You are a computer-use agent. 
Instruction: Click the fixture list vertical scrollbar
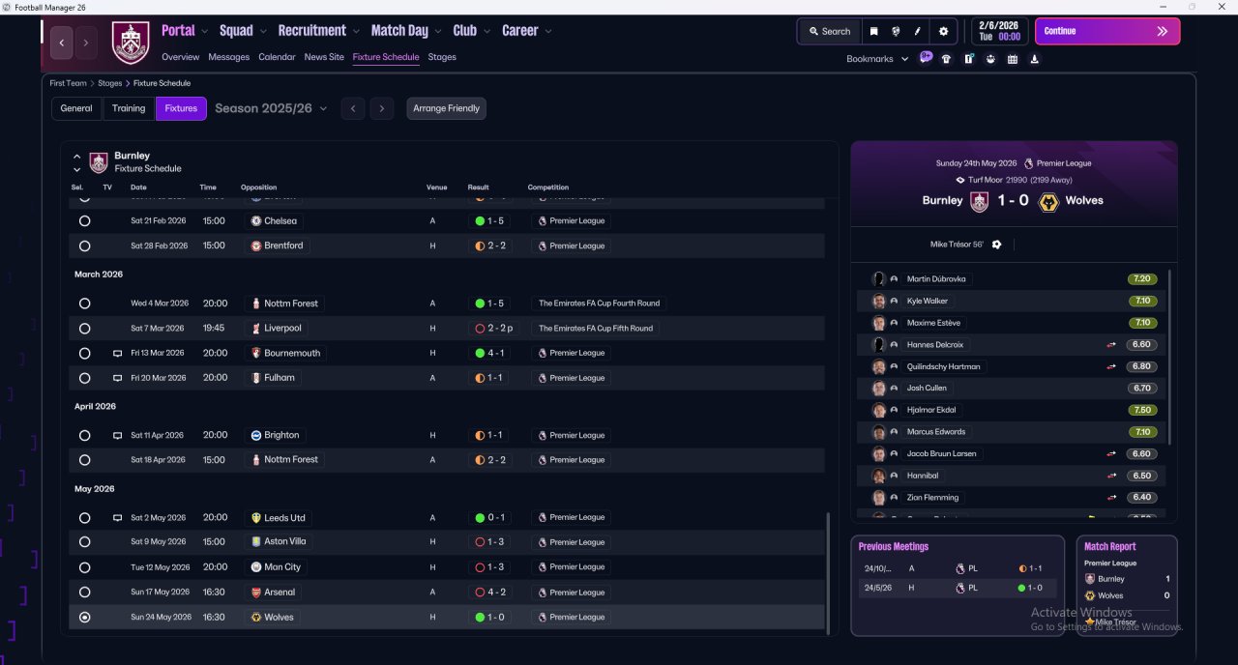[828, 572]
